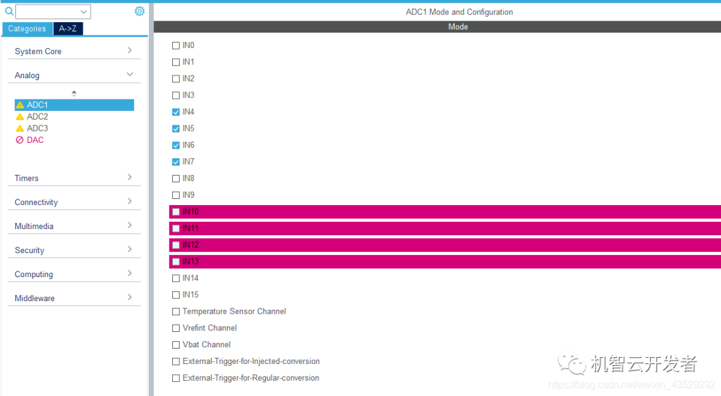Click ADC2 warning triangle icon
The width and height of the screenshot is (721, 396).
pyautogui.click(x=20, y=117)
